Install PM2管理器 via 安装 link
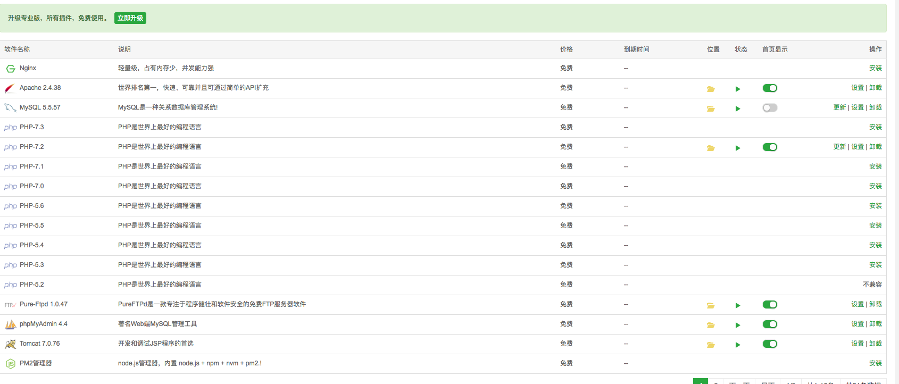 click(x=875, y=363)
